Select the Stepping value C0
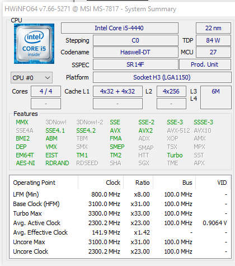Screen dimensions: 235x266 [135, 40]
